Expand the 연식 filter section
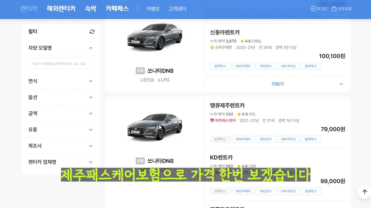The height and width of the screenshot is (208, 371). point(91,81)
